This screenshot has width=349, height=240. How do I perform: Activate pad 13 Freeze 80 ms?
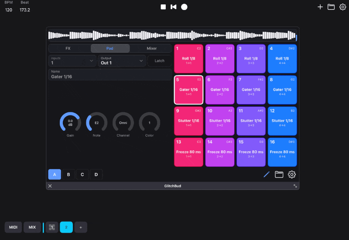pyautogui.click(x=188, y=152)
